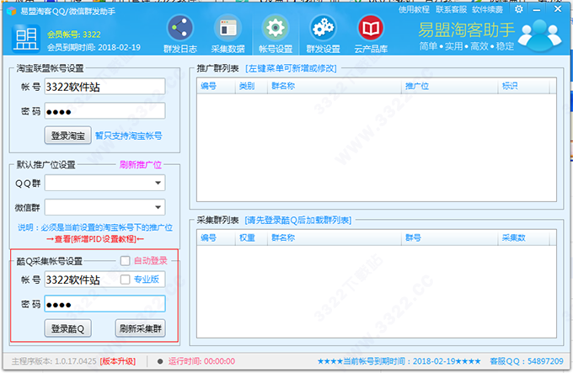Focus the 淘宝联盟 帐号 input field
Viewport: 573px width, 373px height.
(104, 87)
